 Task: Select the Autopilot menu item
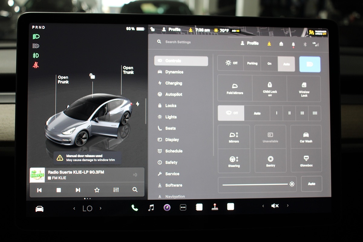174,94
